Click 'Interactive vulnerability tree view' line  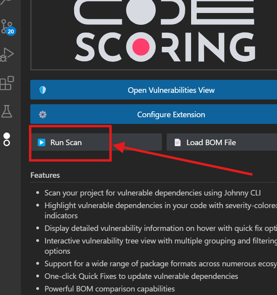161,246
